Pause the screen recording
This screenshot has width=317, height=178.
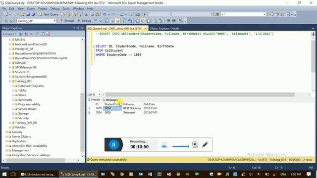(113, 144)
